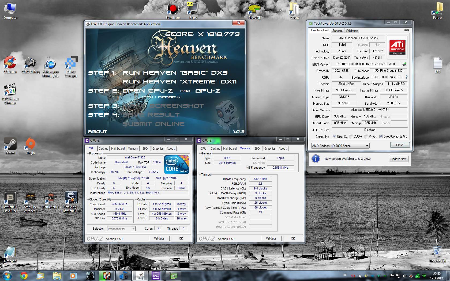The width and height of the screenshot is (450, 281).
Task: Open the Graphics tab in right CPU-Z window
Action: pyautogui.click(x=270, y=149)
